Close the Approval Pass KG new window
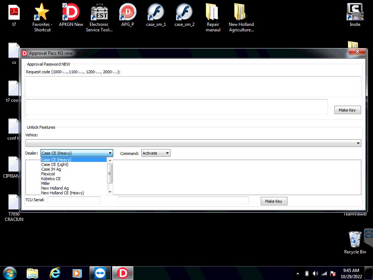 (357, 51)
